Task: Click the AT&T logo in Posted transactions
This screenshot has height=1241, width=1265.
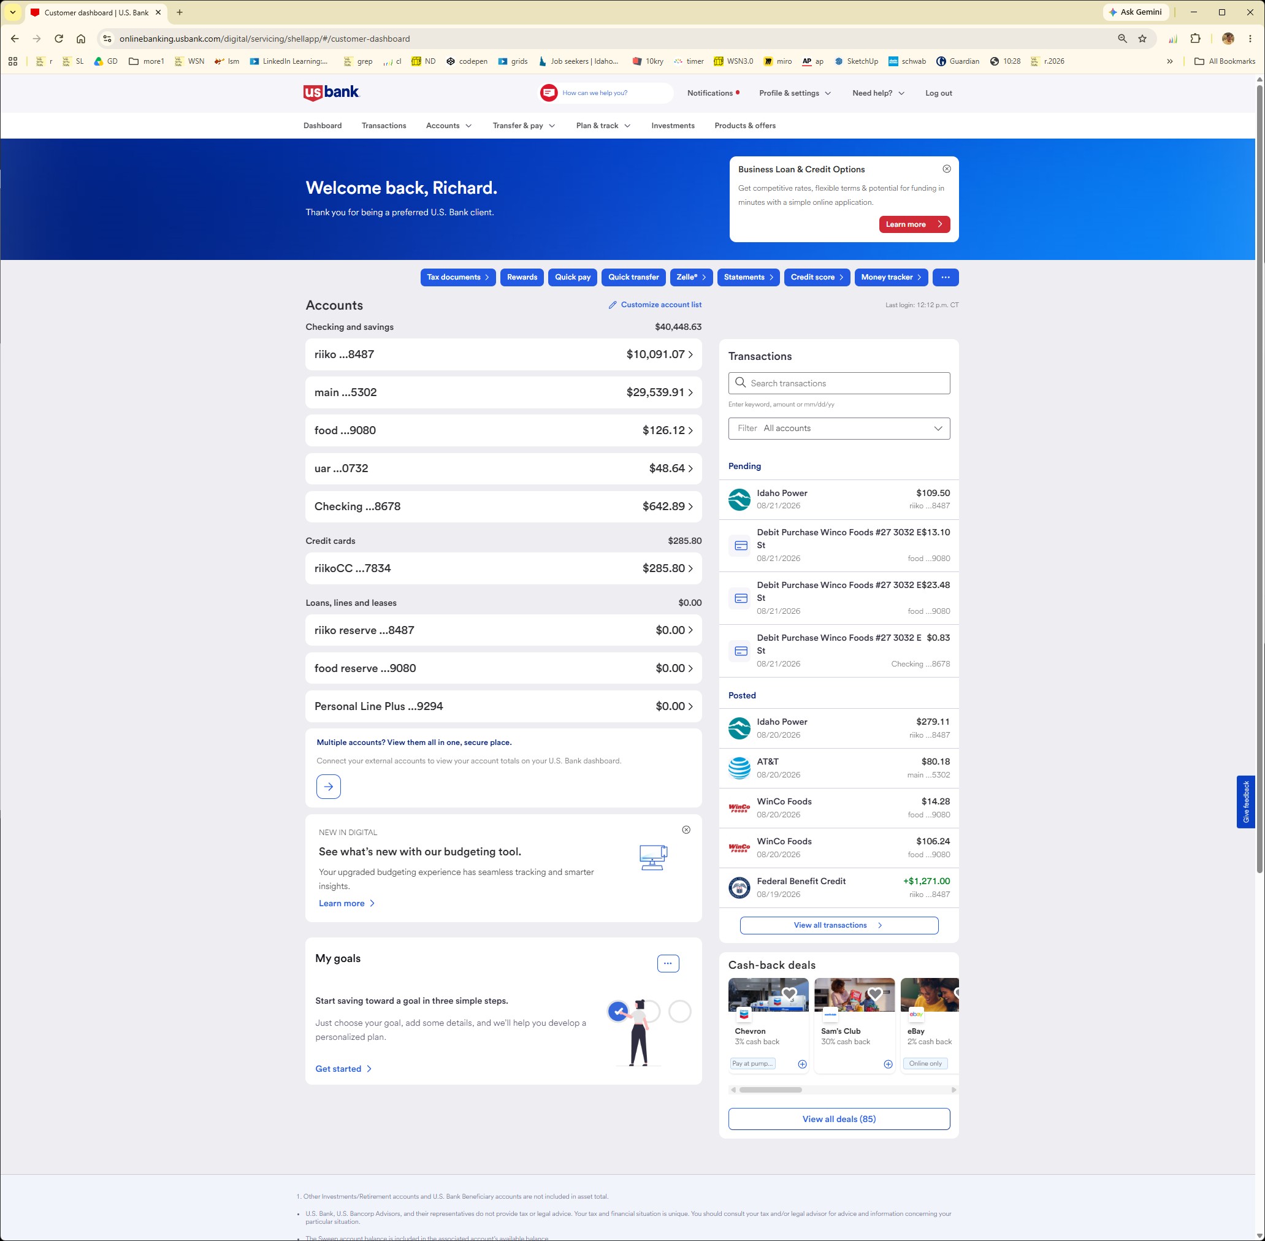Action: tap(739, 768)
